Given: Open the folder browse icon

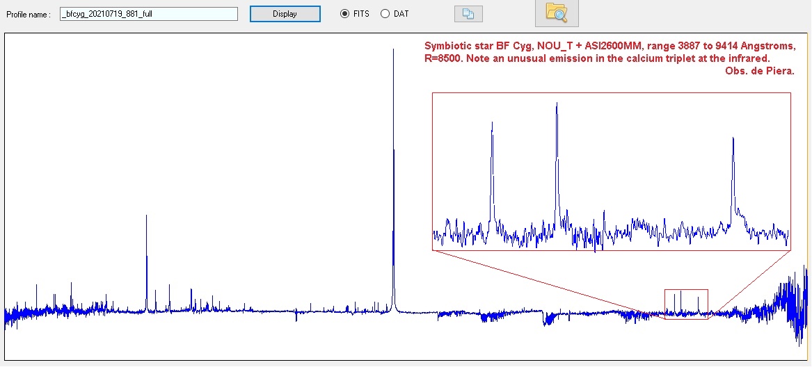Looking at the screenshot, I should 556,13.
